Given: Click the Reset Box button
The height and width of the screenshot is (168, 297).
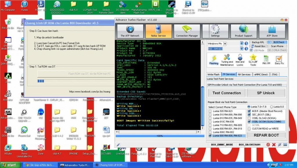Looking at the screenshot, I should pos(258,46).
